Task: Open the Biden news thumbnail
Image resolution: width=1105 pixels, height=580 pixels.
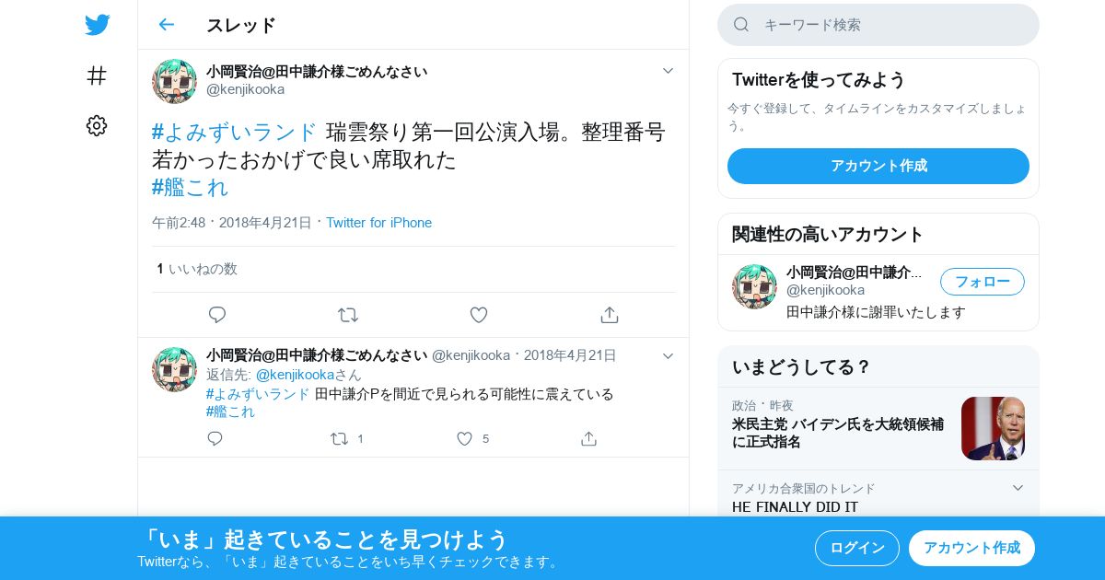Action: click(993, 428)
